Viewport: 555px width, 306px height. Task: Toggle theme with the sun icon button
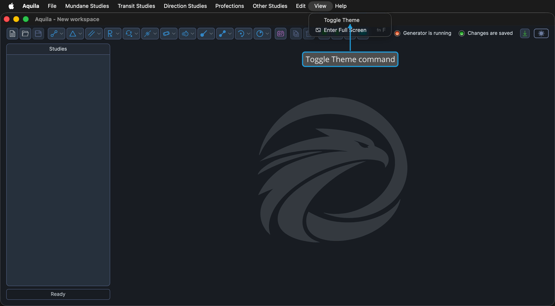[x=541, y=34]
